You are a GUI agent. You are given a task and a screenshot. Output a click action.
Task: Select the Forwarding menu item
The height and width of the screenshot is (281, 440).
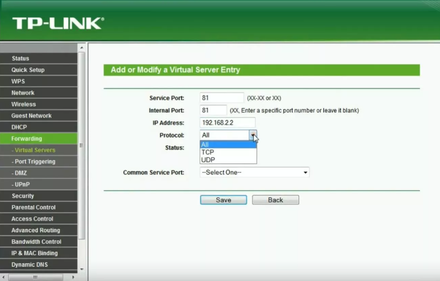click(39, 139)
